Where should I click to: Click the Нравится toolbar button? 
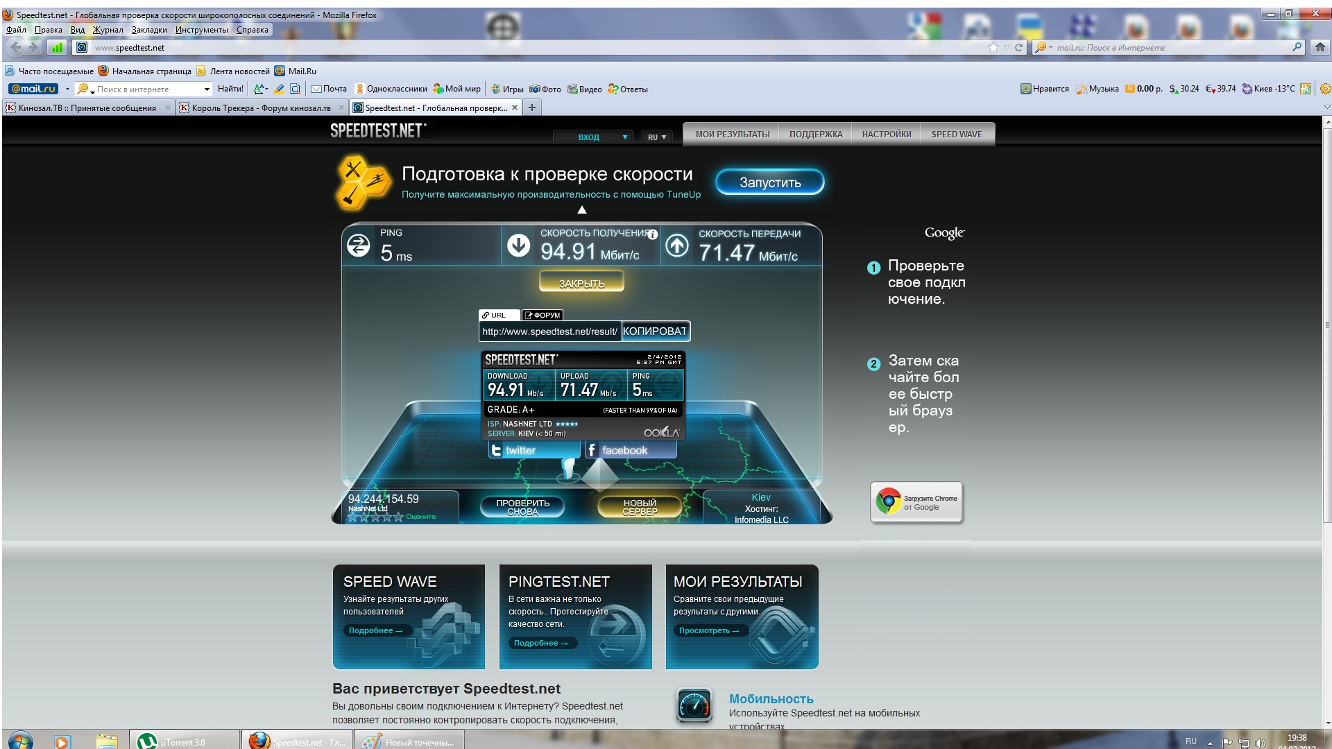click(1045, 89)
